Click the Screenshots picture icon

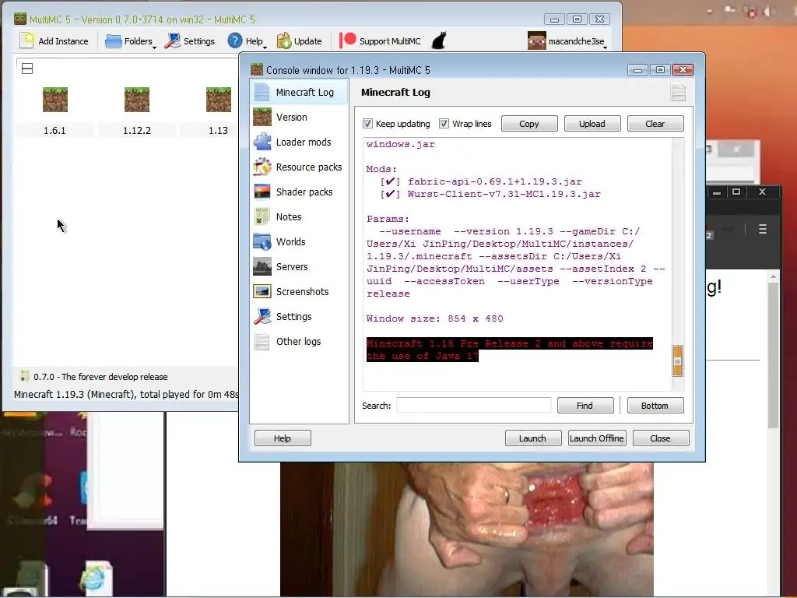click(x=262, y=291)
